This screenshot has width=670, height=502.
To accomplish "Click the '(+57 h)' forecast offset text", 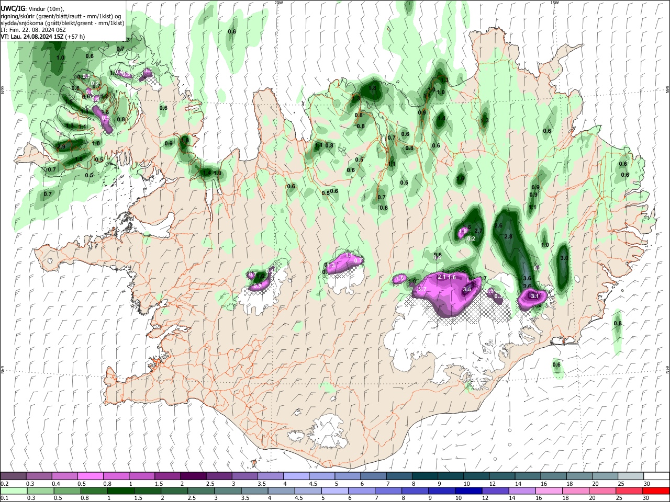I will coord(75,37).
